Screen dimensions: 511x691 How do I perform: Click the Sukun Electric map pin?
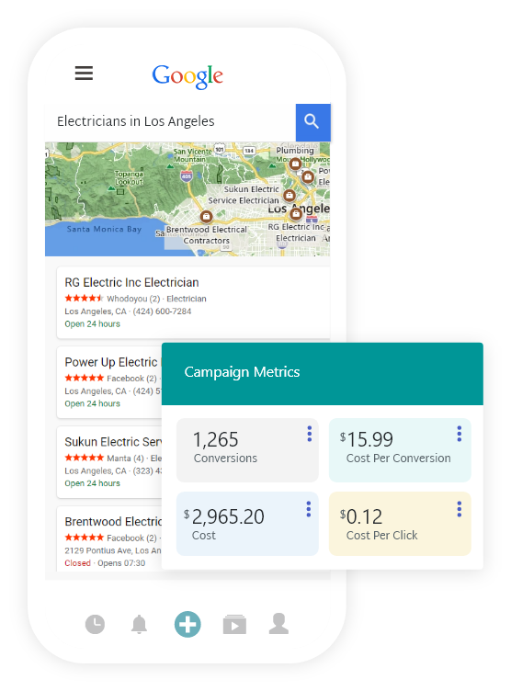[290, 195]
